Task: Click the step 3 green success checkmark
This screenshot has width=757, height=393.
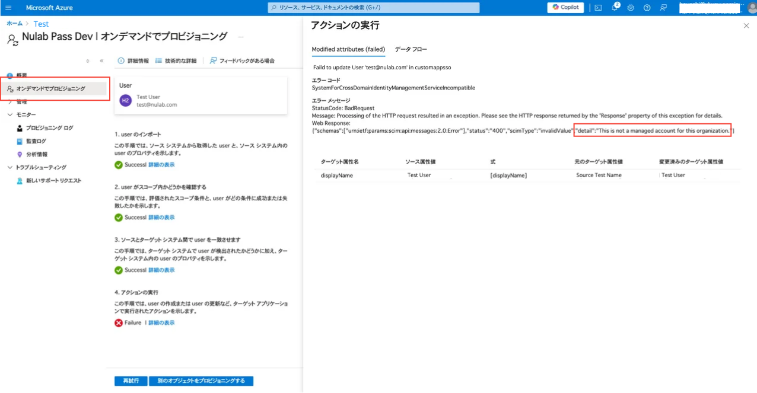Action: coord(119,270)
